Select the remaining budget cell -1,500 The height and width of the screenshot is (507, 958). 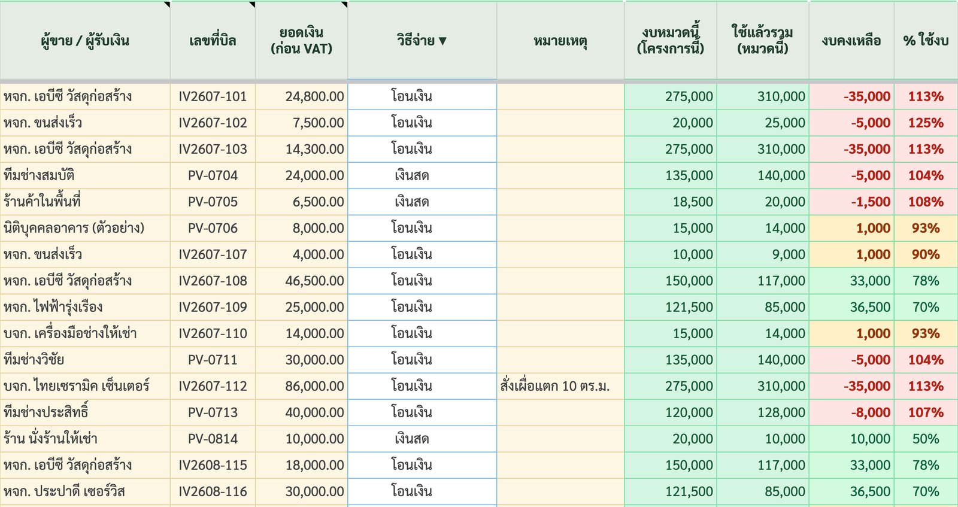[851, 202]
